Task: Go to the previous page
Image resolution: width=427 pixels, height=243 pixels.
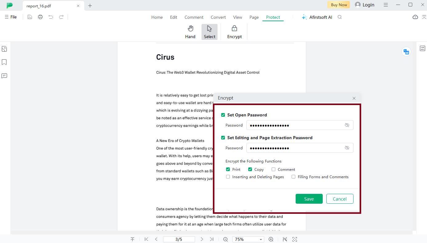Action: pyautogui.click(x=156, y=239)
